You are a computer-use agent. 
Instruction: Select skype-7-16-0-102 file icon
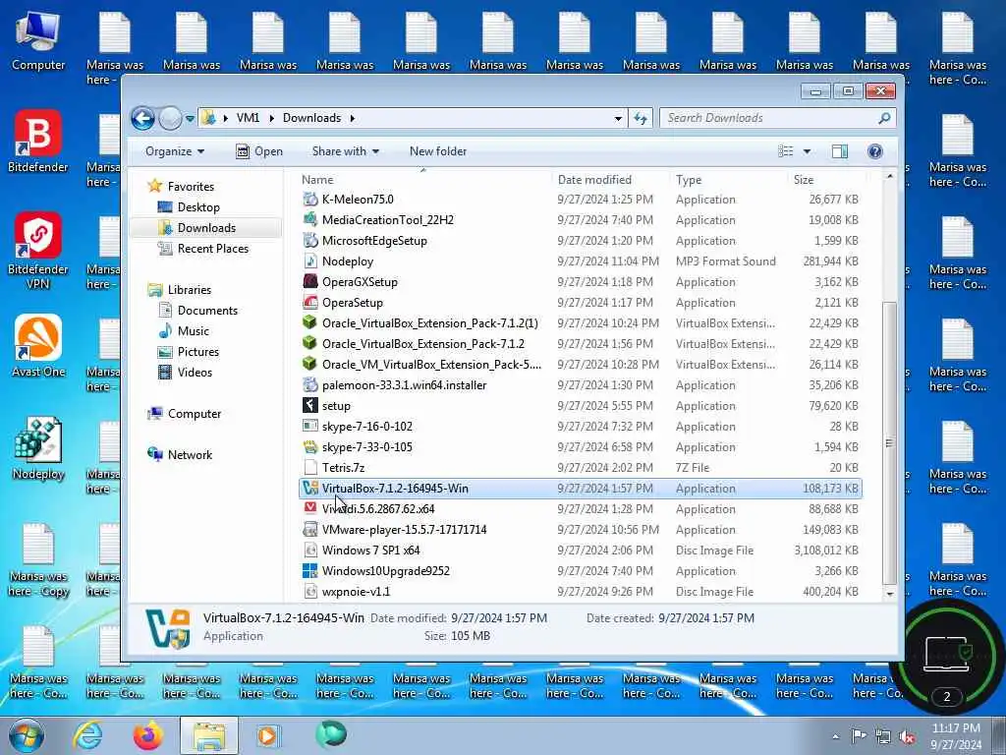pyautogui.click(x=310, y=426)
